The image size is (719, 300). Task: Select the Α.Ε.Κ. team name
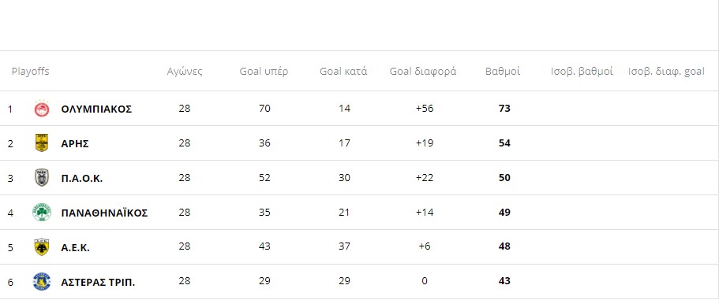[75, 247]
